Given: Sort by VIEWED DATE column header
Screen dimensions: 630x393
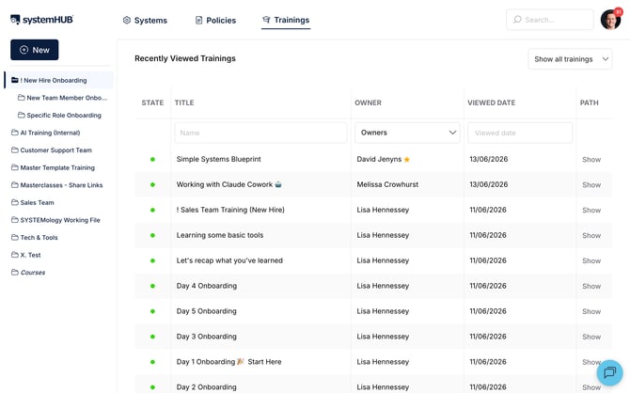Looking at the screenshot, I should pos(492,102).
